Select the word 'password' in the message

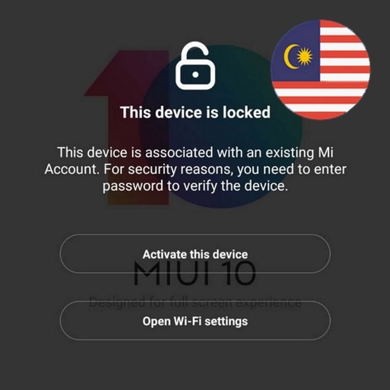(x=133, y=186)
